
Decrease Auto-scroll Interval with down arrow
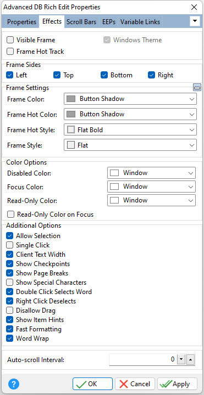(181, 360)
